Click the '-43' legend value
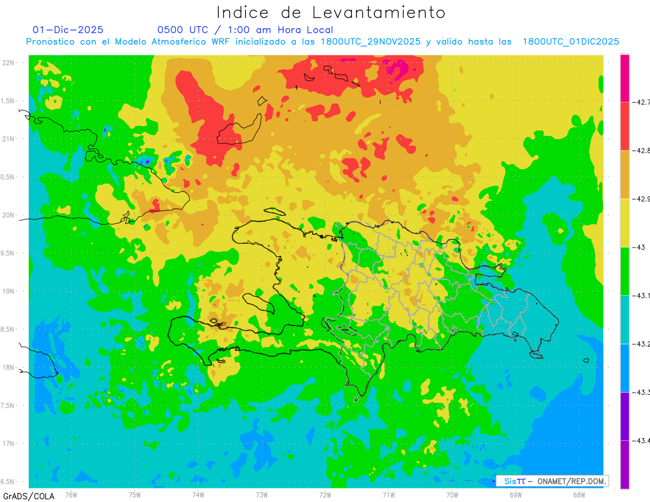This screenshot has width=650, height=502. click(x=638, y=247)
